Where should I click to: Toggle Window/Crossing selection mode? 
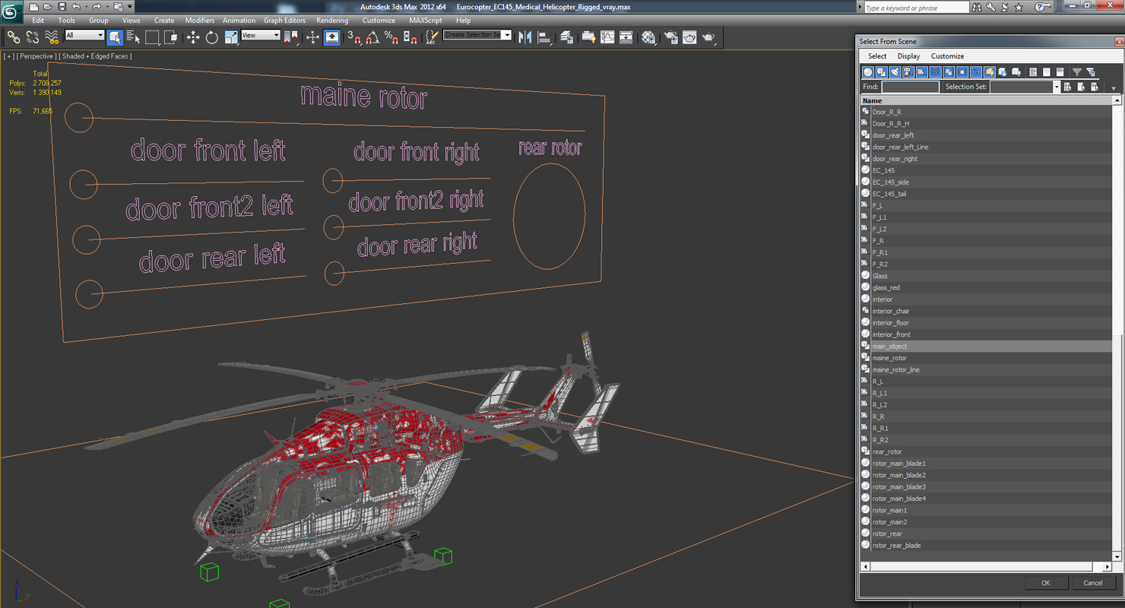(x=171, y=36)
